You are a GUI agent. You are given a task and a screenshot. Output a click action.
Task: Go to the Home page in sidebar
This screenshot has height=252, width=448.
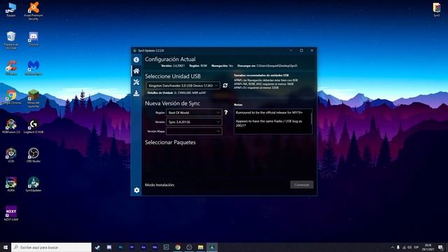click(x=136, y=71)
